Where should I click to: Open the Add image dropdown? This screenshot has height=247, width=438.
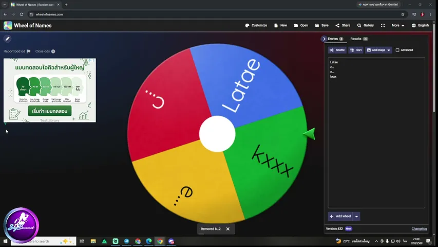pyautogui.click(x=378, y=50)
